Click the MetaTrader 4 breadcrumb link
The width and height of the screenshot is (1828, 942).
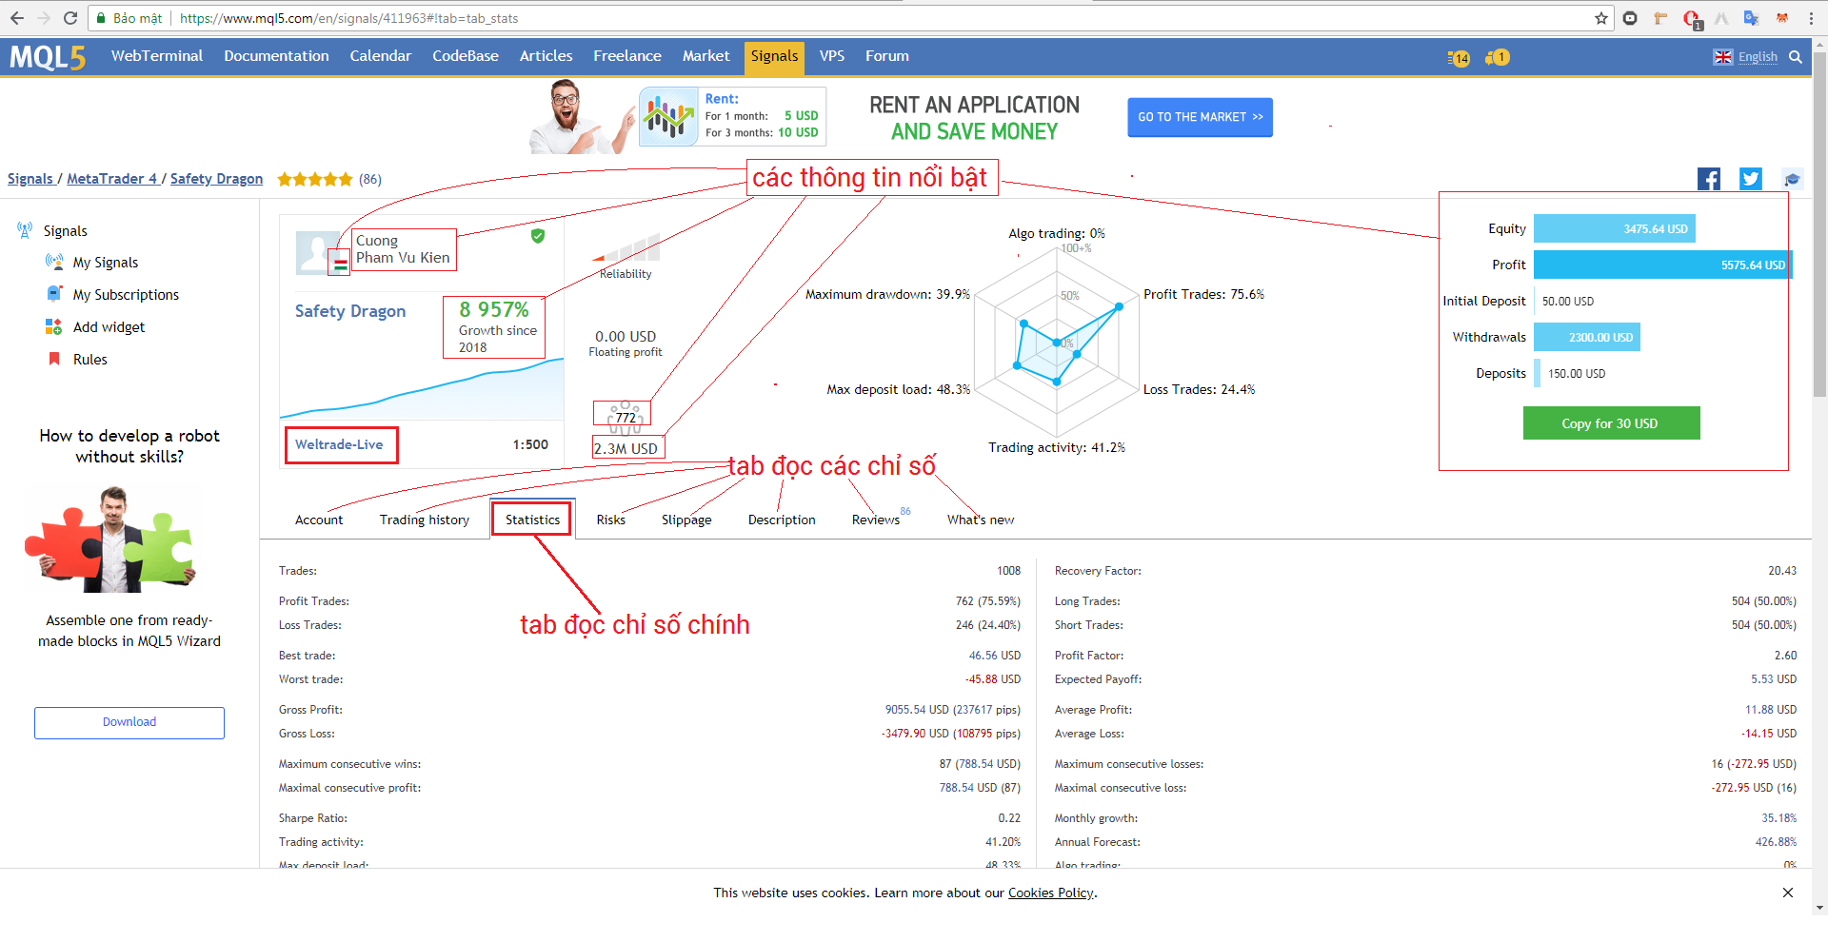click(111, 179)
